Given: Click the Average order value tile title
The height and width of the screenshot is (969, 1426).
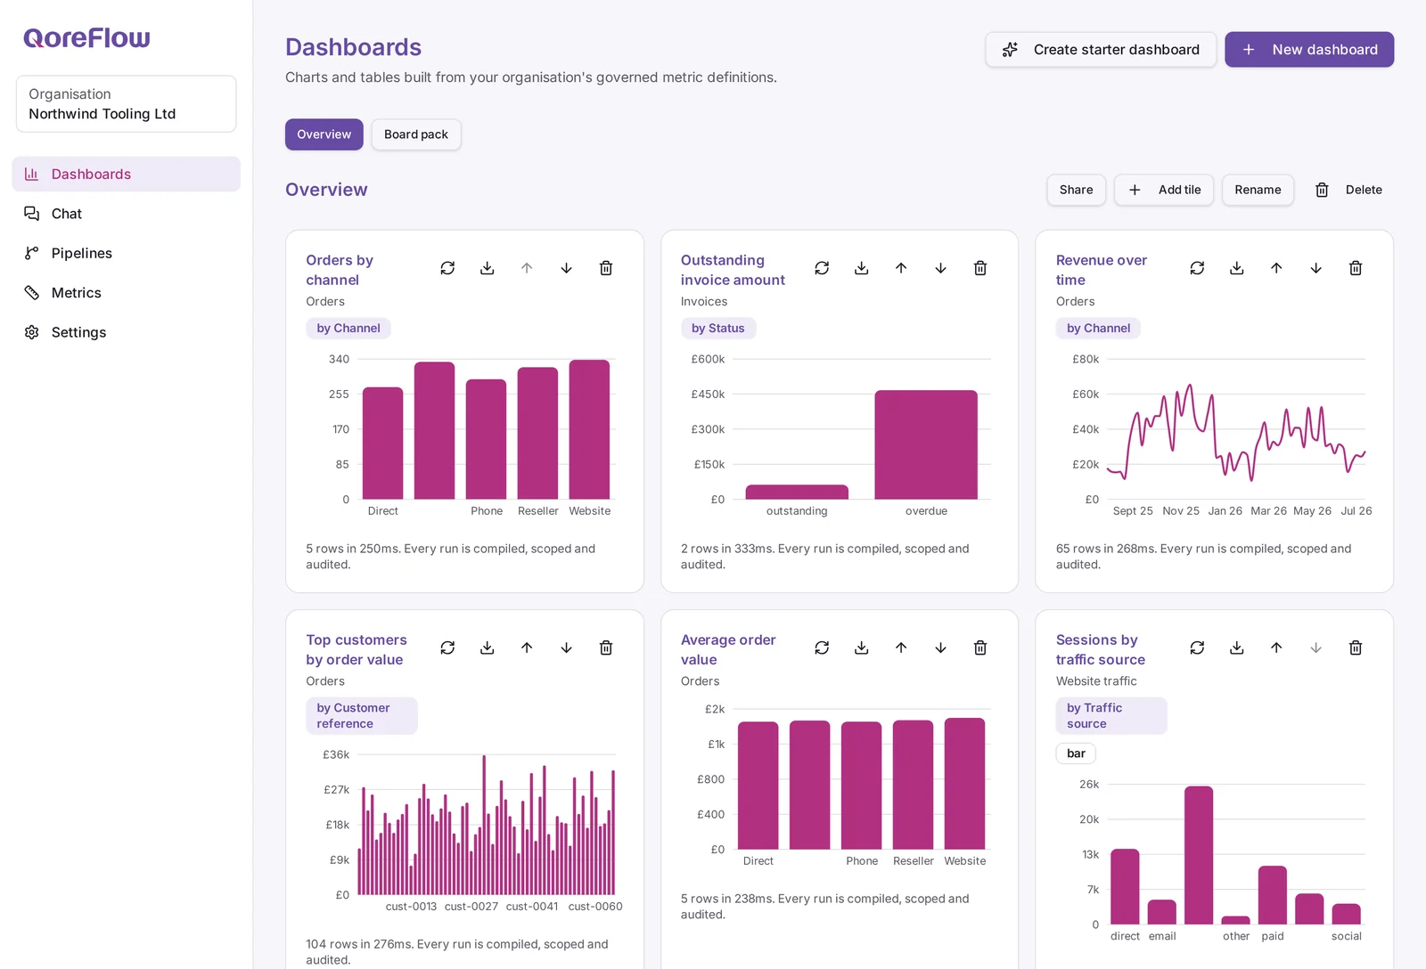Looking at the screenshot, I should 728,650.
